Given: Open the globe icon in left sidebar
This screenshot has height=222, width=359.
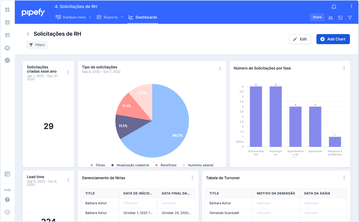Looking at the screenshot, I should tap(7, 60).
